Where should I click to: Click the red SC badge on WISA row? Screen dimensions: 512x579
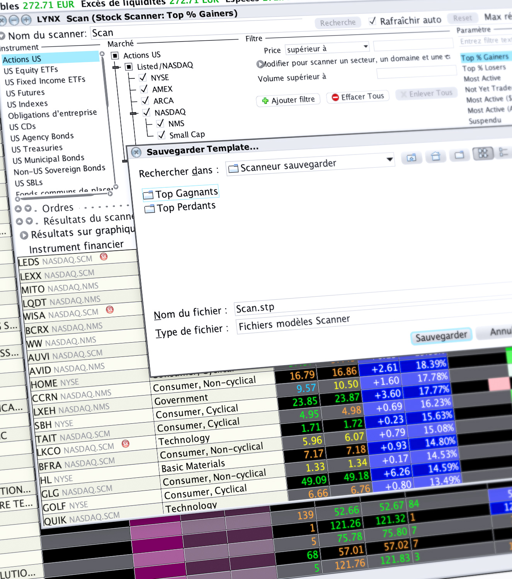[110, 309]
